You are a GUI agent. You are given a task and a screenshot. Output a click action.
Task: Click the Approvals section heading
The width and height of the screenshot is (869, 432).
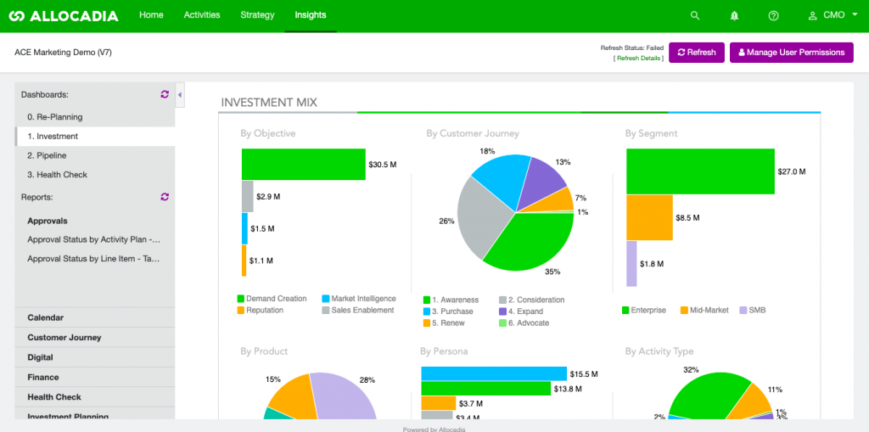pyautogui.click(x=48, y=221)
